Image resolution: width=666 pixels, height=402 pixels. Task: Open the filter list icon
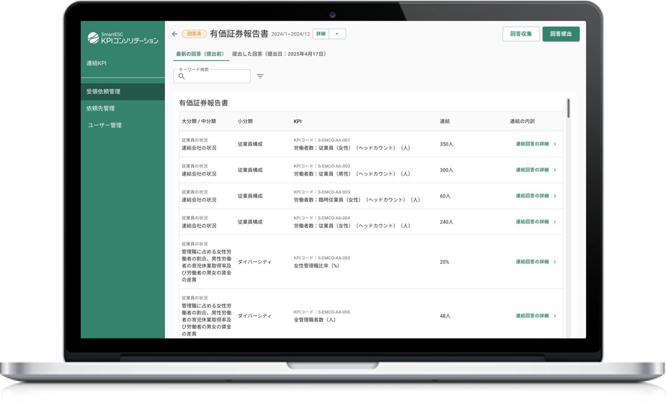coord(260,77)
